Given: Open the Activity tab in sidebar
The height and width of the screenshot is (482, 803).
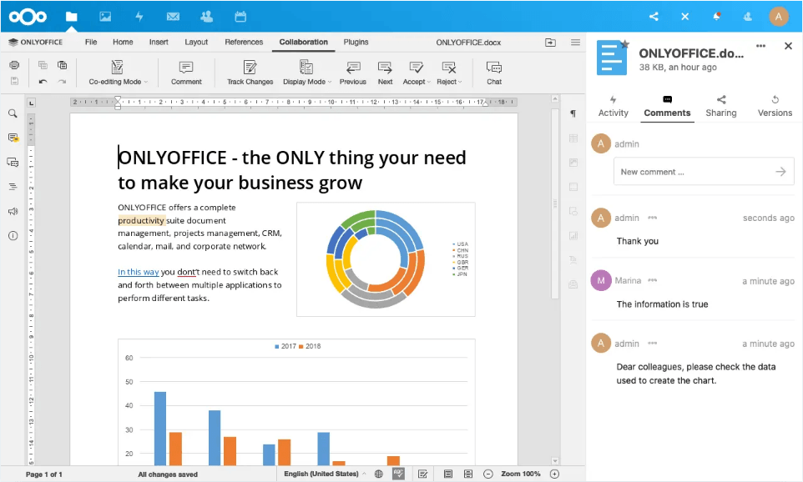Looking at the screenshot, I should [613, 107].
